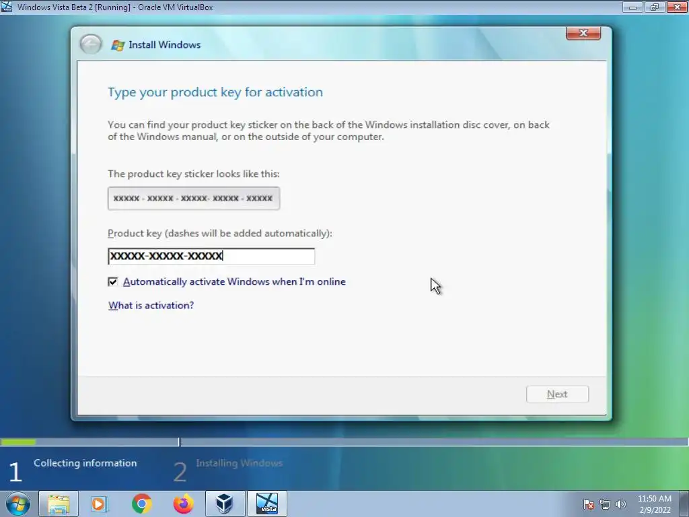Untick Automatically activate Windows when I'm online
This screenshot has height=517, width=689.
coord(113,282)
